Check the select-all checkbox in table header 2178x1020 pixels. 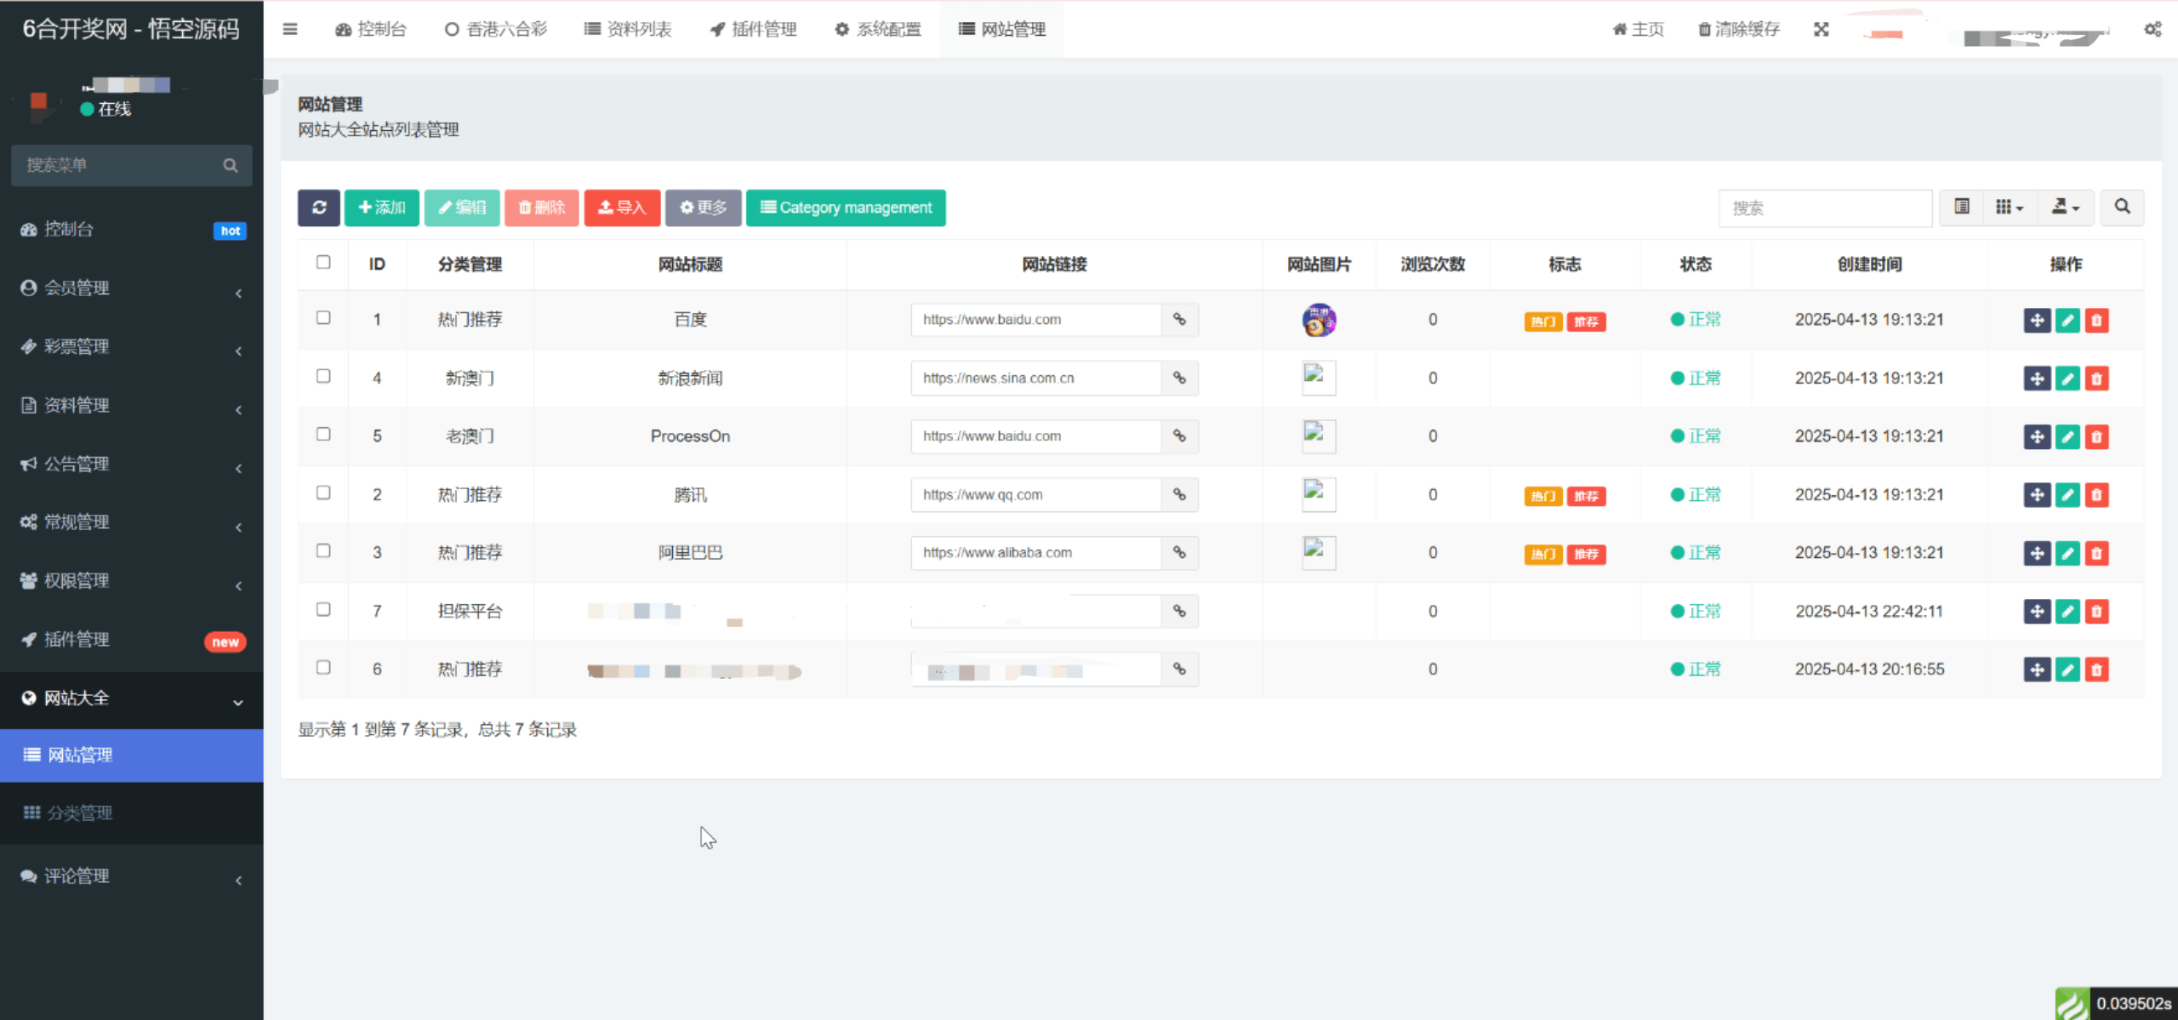[323, 262]
